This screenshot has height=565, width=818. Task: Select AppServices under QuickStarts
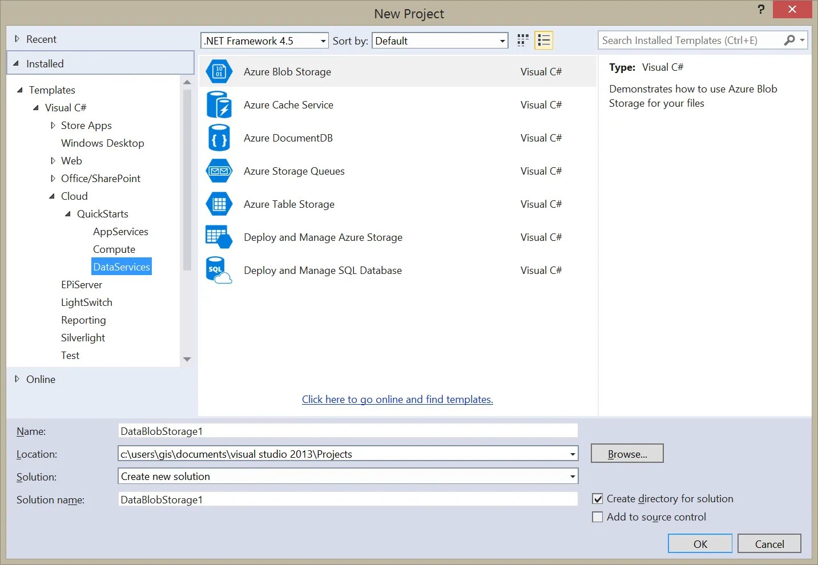click(x=120, y=232)
